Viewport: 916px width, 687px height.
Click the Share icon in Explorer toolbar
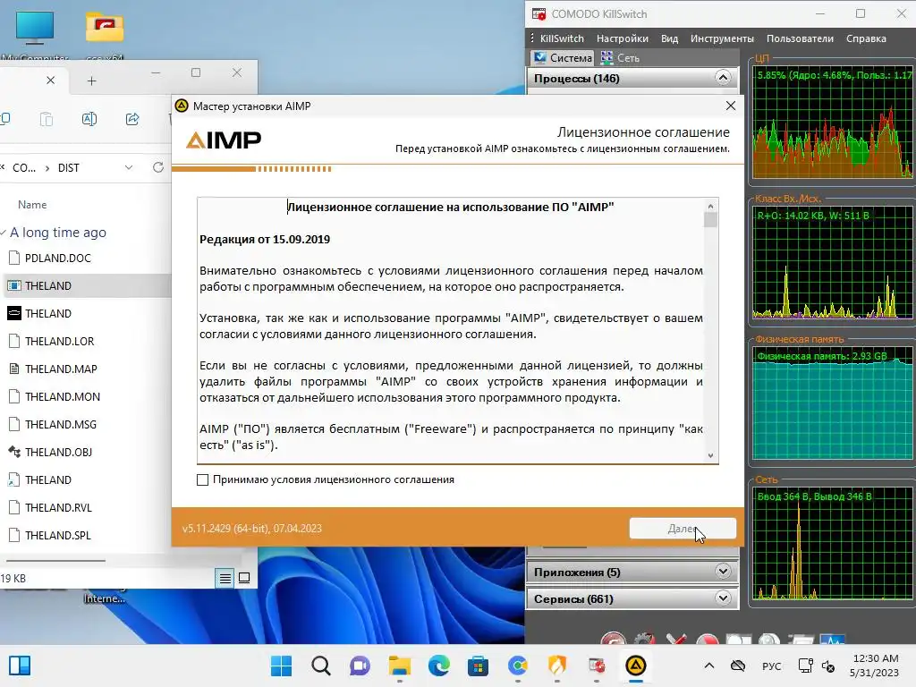click(x=132, y=119)
